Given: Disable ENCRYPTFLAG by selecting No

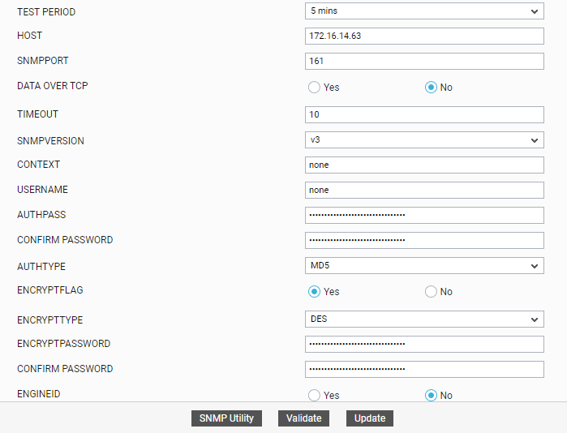Looking at the screenshot, I should 432,292.
